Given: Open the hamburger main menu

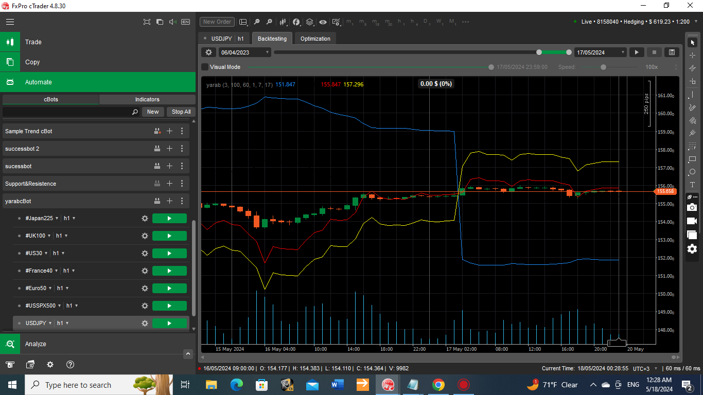Looking at the screenshot, I should (10, 22).
